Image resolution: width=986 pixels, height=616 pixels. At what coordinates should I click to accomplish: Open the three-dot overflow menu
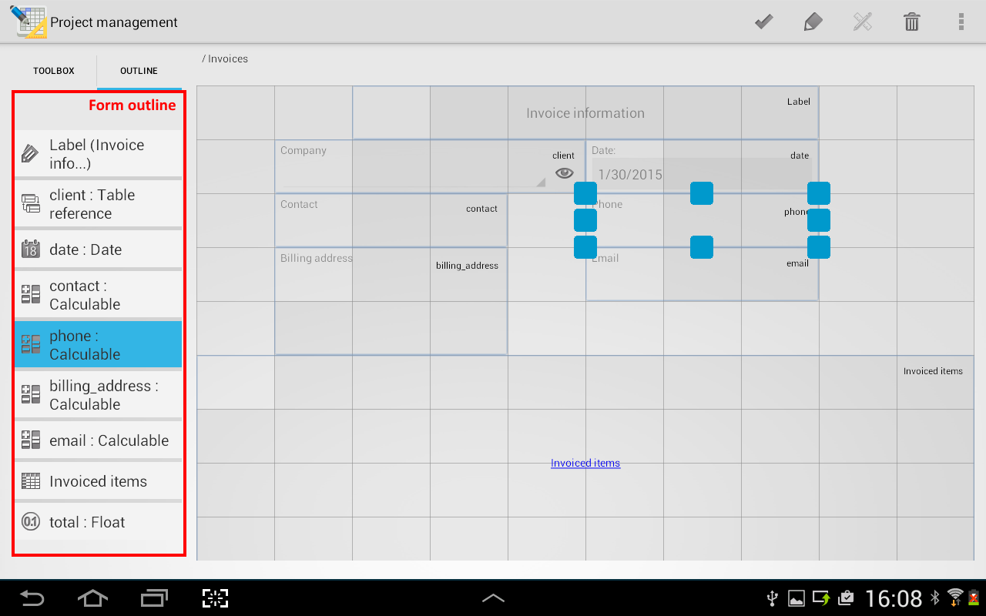coord(961,22)
